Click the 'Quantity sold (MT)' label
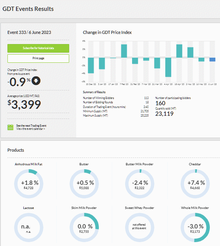 pos(166,108)
